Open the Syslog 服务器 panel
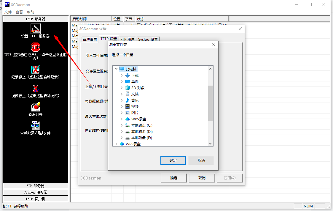 coord(36,192)
